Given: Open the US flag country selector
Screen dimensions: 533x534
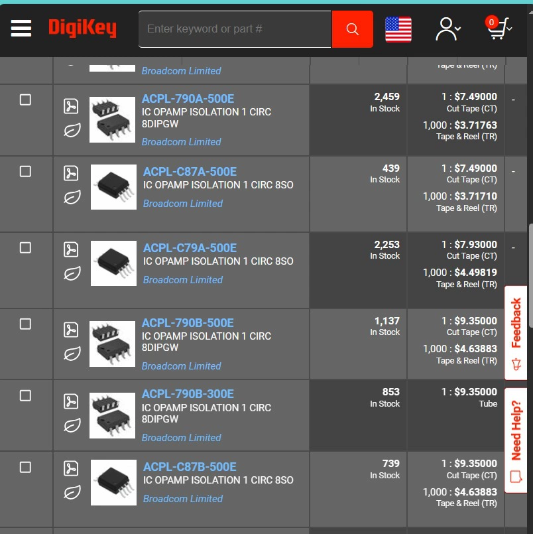Looking at the screenshot, I should pos(398,29).
